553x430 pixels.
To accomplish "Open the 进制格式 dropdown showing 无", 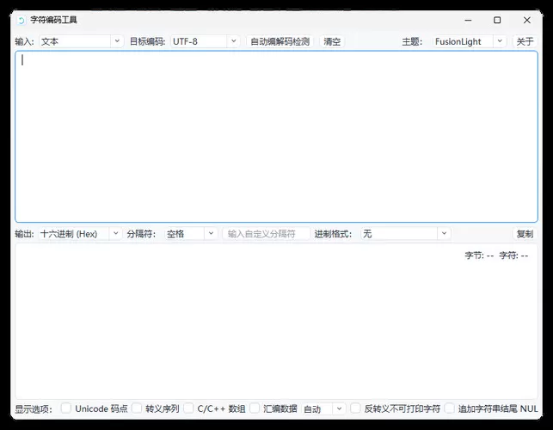I will 406,234.
